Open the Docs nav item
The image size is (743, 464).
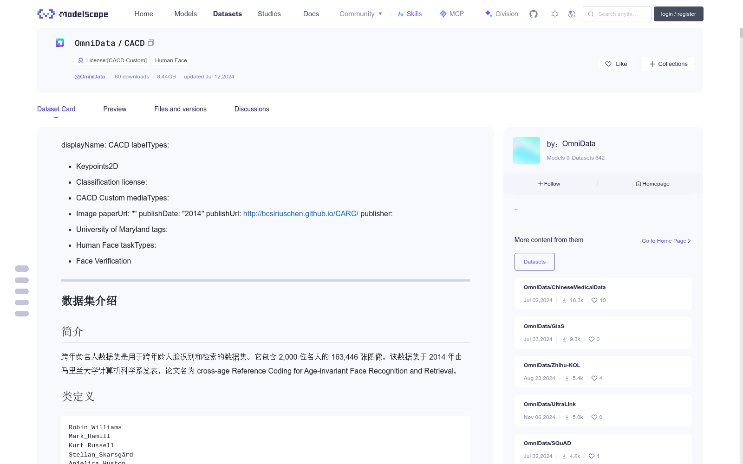pos(311,14)
